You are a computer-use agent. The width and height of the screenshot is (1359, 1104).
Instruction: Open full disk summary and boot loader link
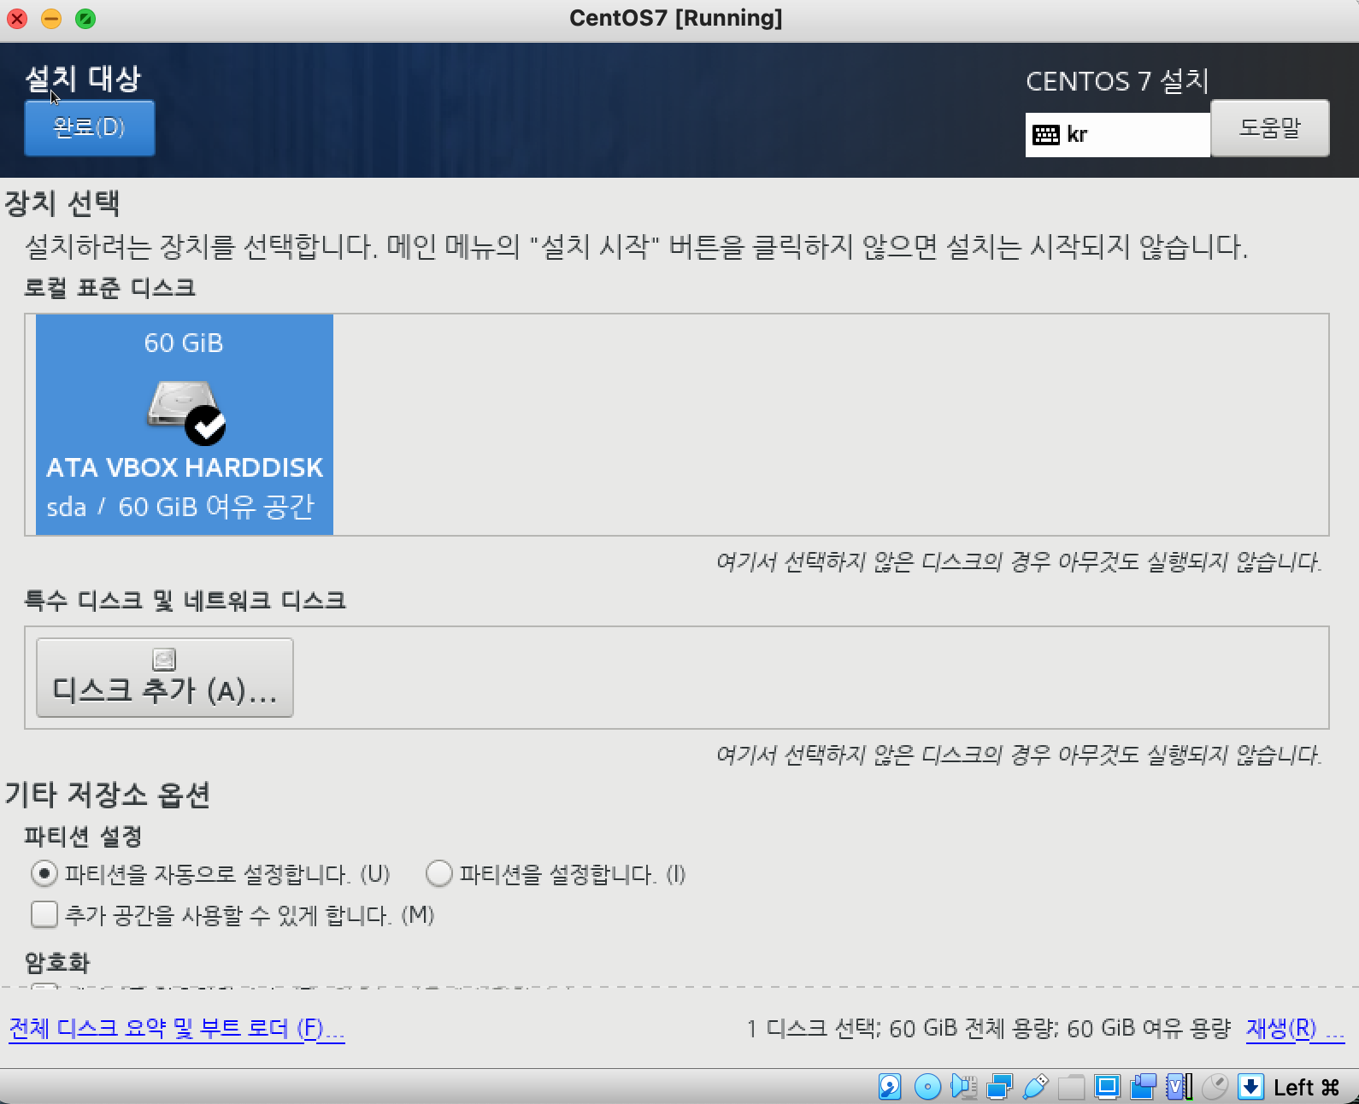[x=177, y=1028]
